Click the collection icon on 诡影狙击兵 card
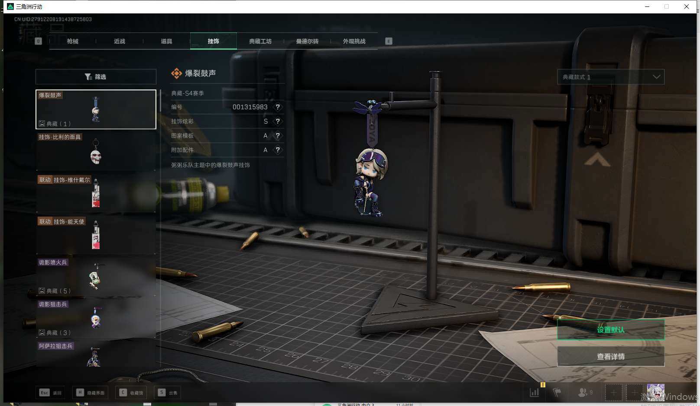This screenshot has width=700, height=406. point(42,332)
